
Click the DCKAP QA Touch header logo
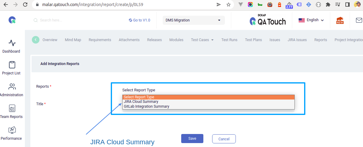click(268, 20)
